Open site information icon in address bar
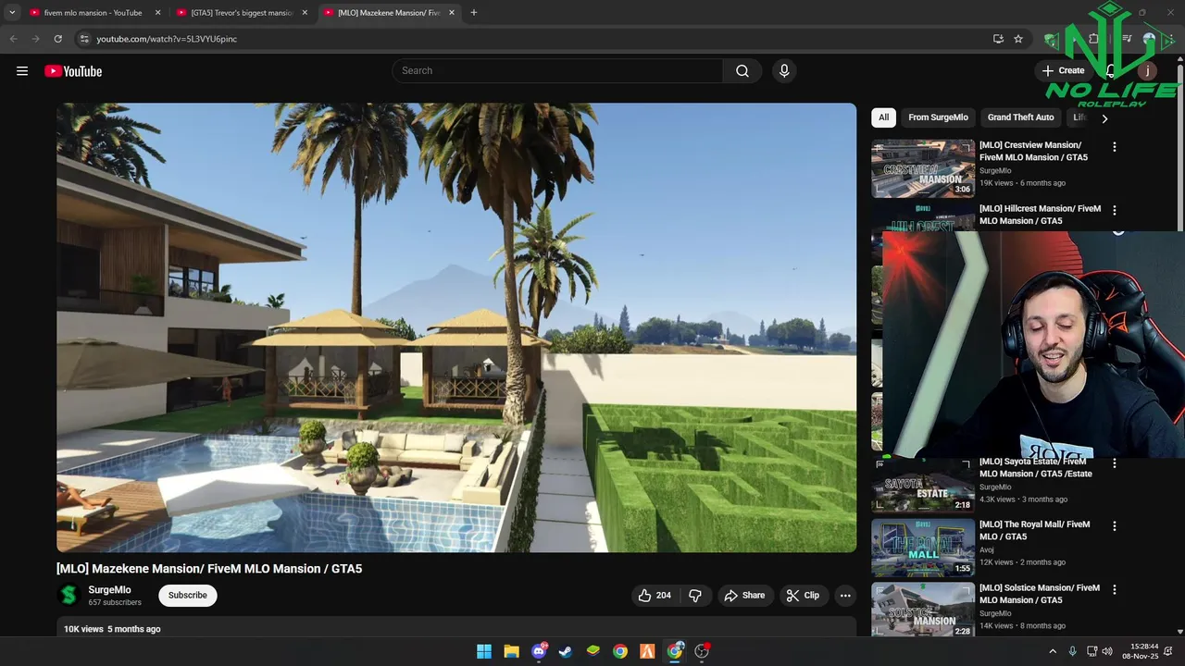 [x=84, y=39]
